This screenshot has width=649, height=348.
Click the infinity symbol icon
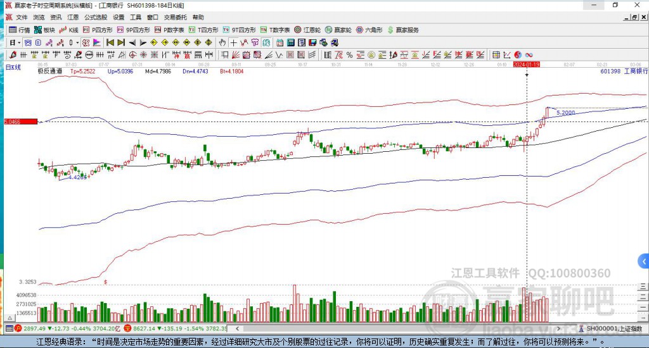[529, 54]
